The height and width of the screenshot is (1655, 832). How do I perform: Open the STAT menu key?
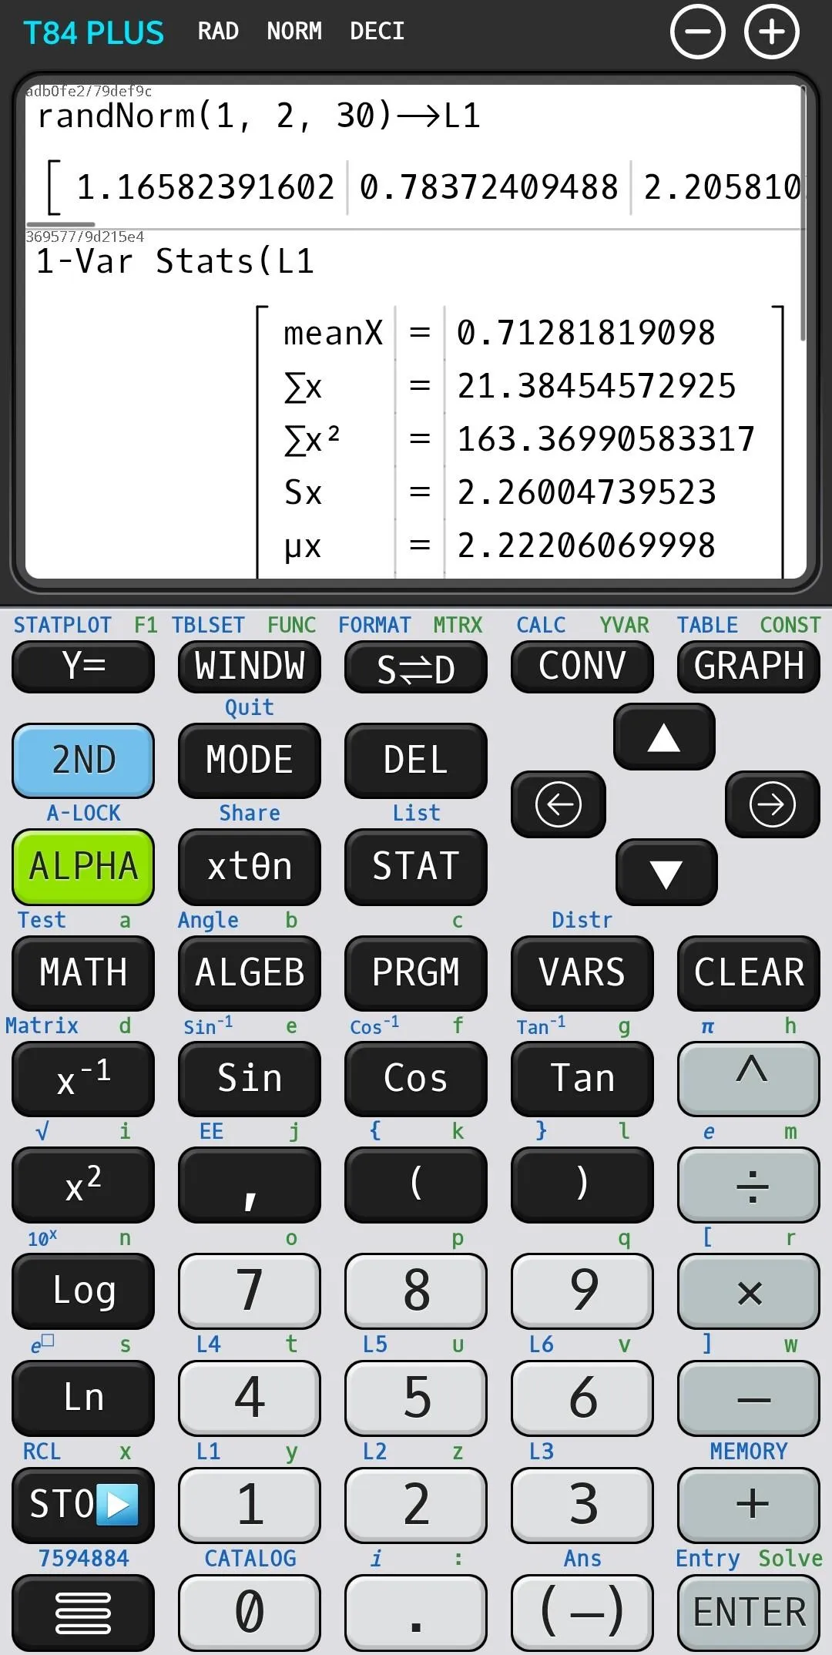tap(416, 867)
